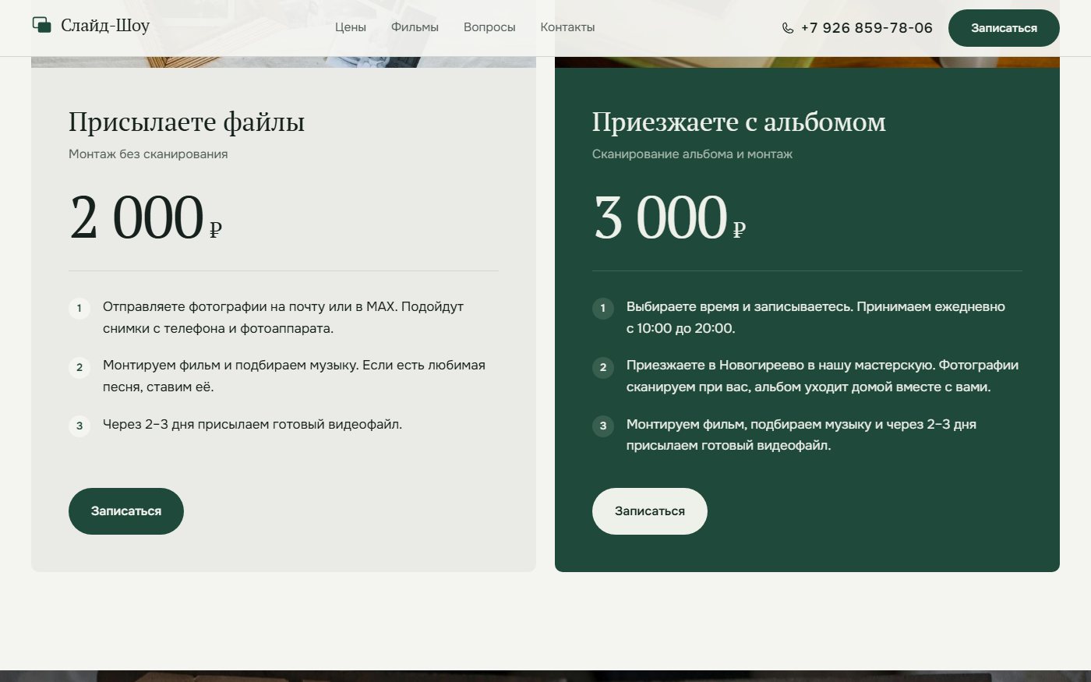Click the phone handset icon in header

788,28
